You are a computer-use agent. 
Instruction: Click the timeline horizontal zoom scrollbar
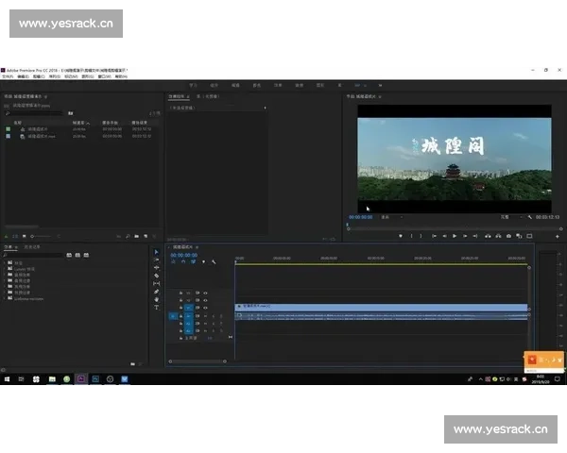[x=198, y=361]
